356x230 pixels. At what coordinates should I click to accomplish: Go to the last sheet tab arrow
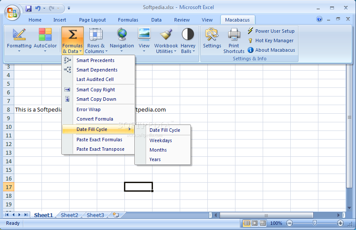(26, 214)
